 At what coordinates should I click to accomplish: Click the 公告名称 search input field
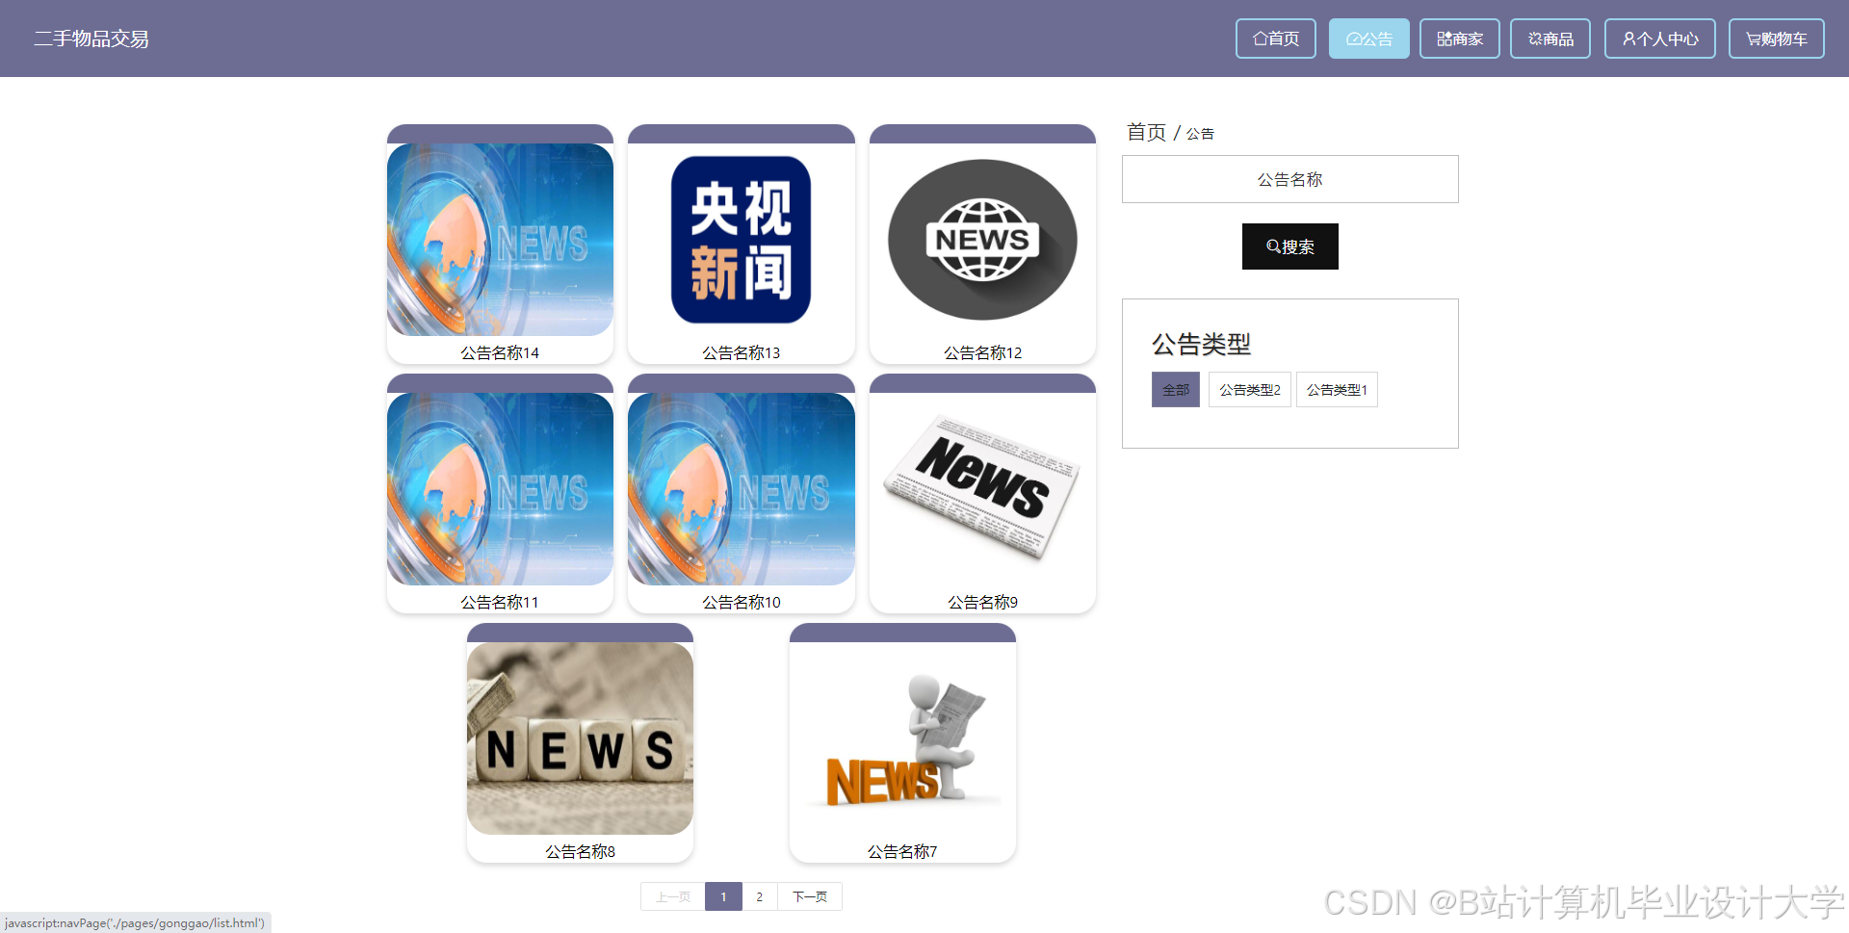pyautogui.click(x=1289, y=179)
